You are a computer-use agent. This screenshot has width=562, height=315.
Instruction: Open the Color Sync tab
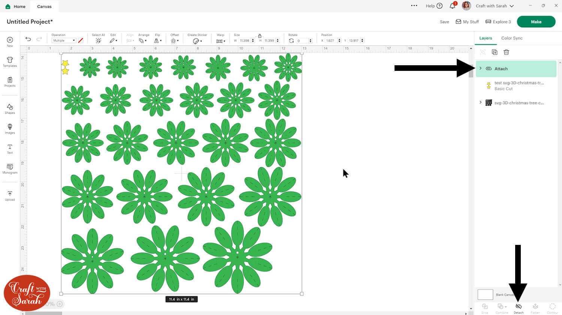(x=512, y=38)
